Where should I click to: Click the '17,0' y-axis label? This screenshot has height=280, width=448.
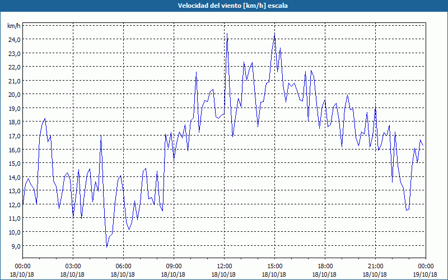click(15, 136)
